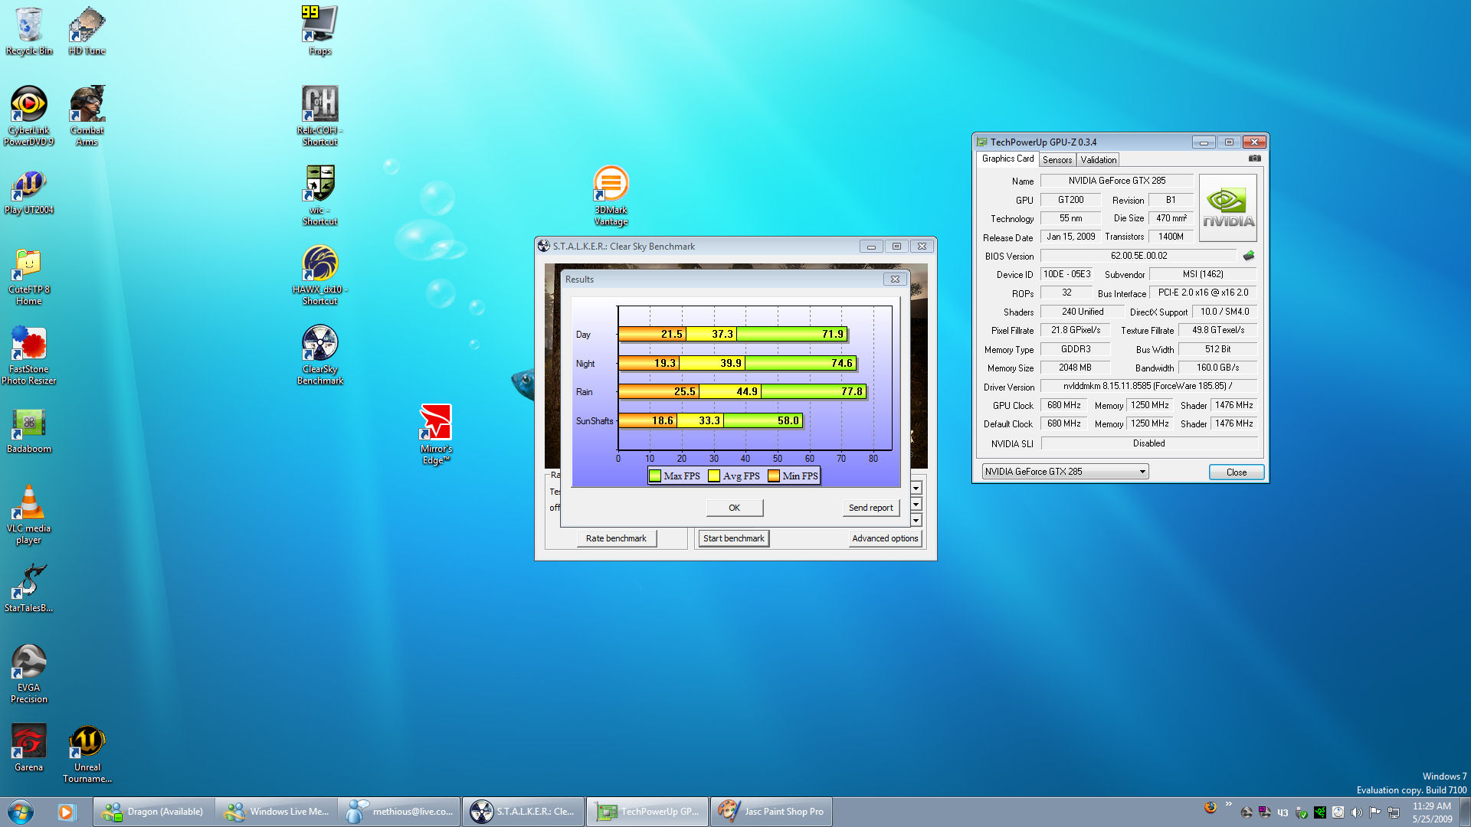1471x827 pixels.
Task: Launch the 3DMark Vantage shortcut
Action: [x=611, y=196]
